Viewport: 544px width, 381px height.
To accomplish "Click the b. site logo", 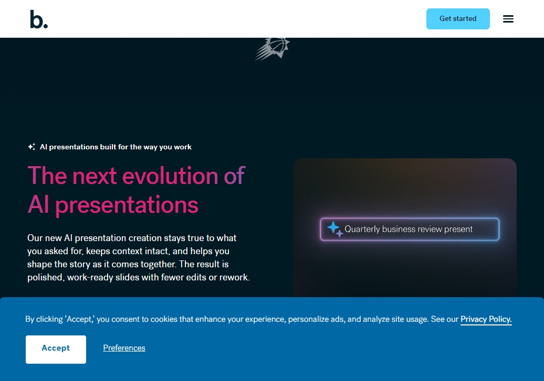I will click(39, 19).
